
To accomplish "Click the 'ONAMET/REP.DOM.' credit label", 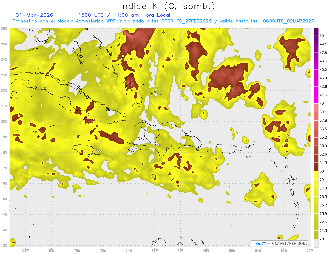I will pyautogui.click(x=289, y=243).
